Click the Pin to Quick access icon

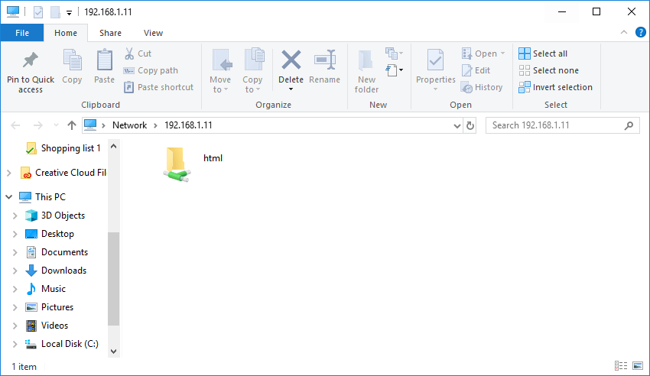click(x=31, y=60)
